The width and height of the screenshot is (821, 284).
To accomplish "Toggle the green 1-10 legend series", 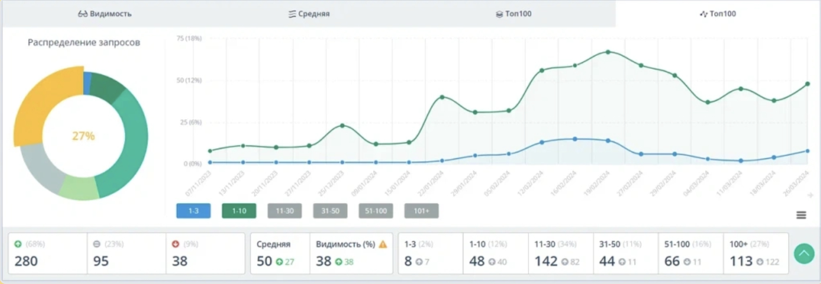I will [x=239, y=211].
